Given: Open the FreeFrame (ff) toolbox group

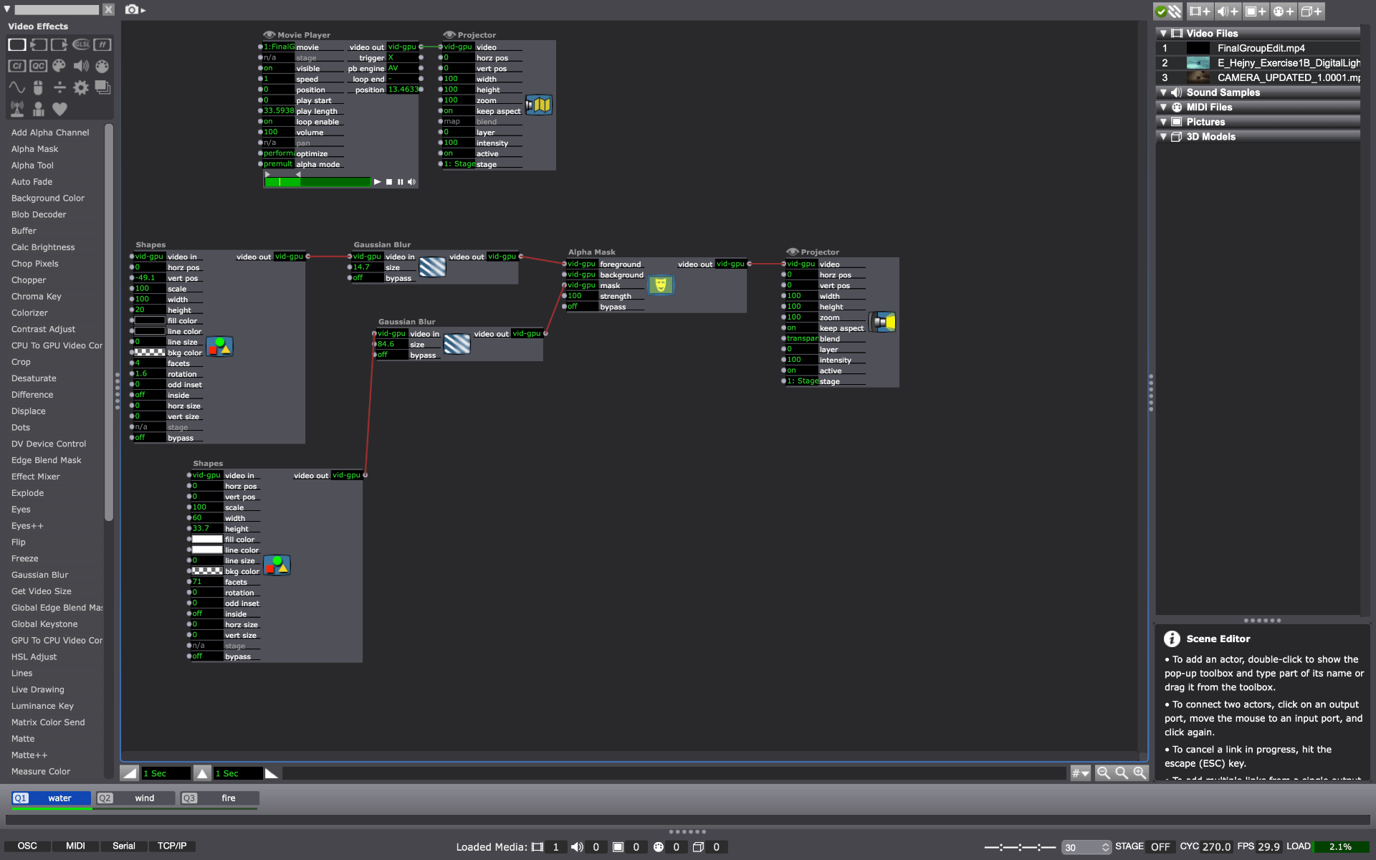Looking at the screenshot, I should click(x=102, y=44).
